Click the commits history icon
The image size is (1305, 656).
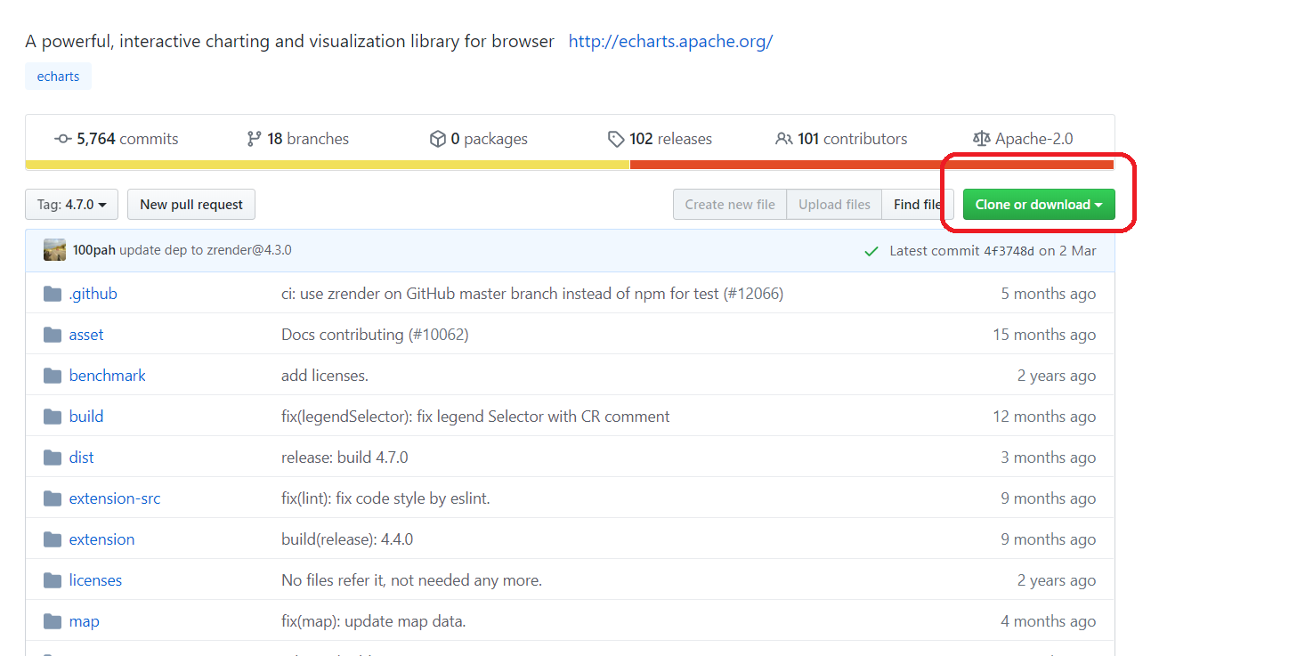click(x=63, y=139)
